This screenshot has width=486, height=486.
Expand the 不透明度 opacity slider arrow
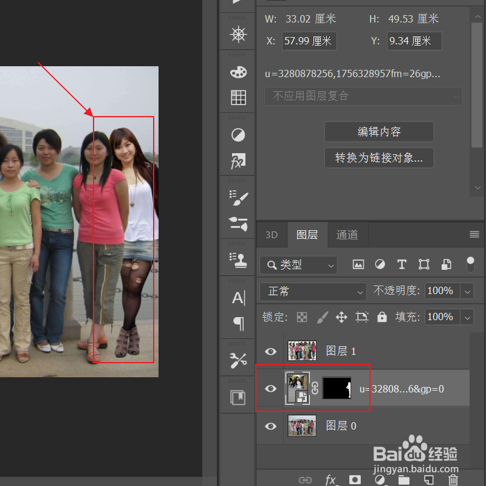[x=467, y=292]
